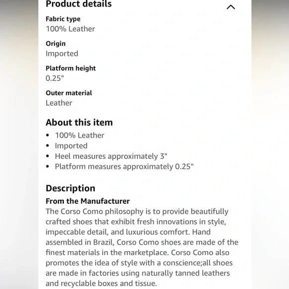Click the Product details heading

tap(79, 3)
